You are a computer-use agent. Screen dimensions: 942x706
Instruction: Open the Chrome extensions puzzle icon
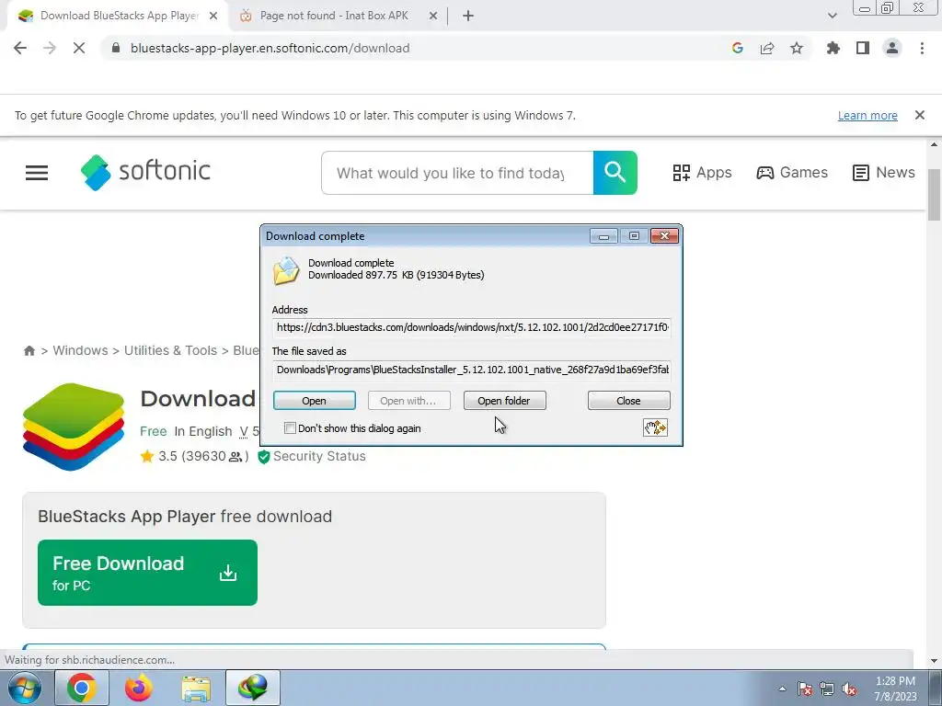point(833,48)
